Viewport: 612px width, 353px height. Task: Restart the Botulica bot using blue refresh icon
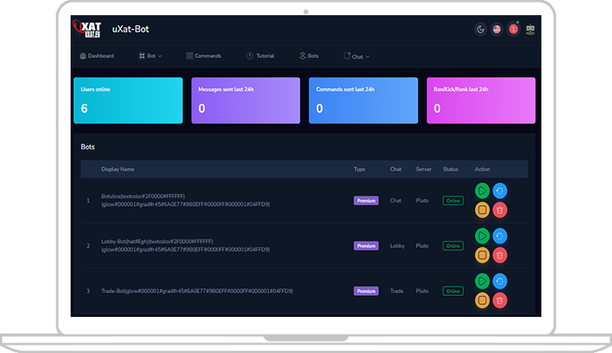coord(500,191)
